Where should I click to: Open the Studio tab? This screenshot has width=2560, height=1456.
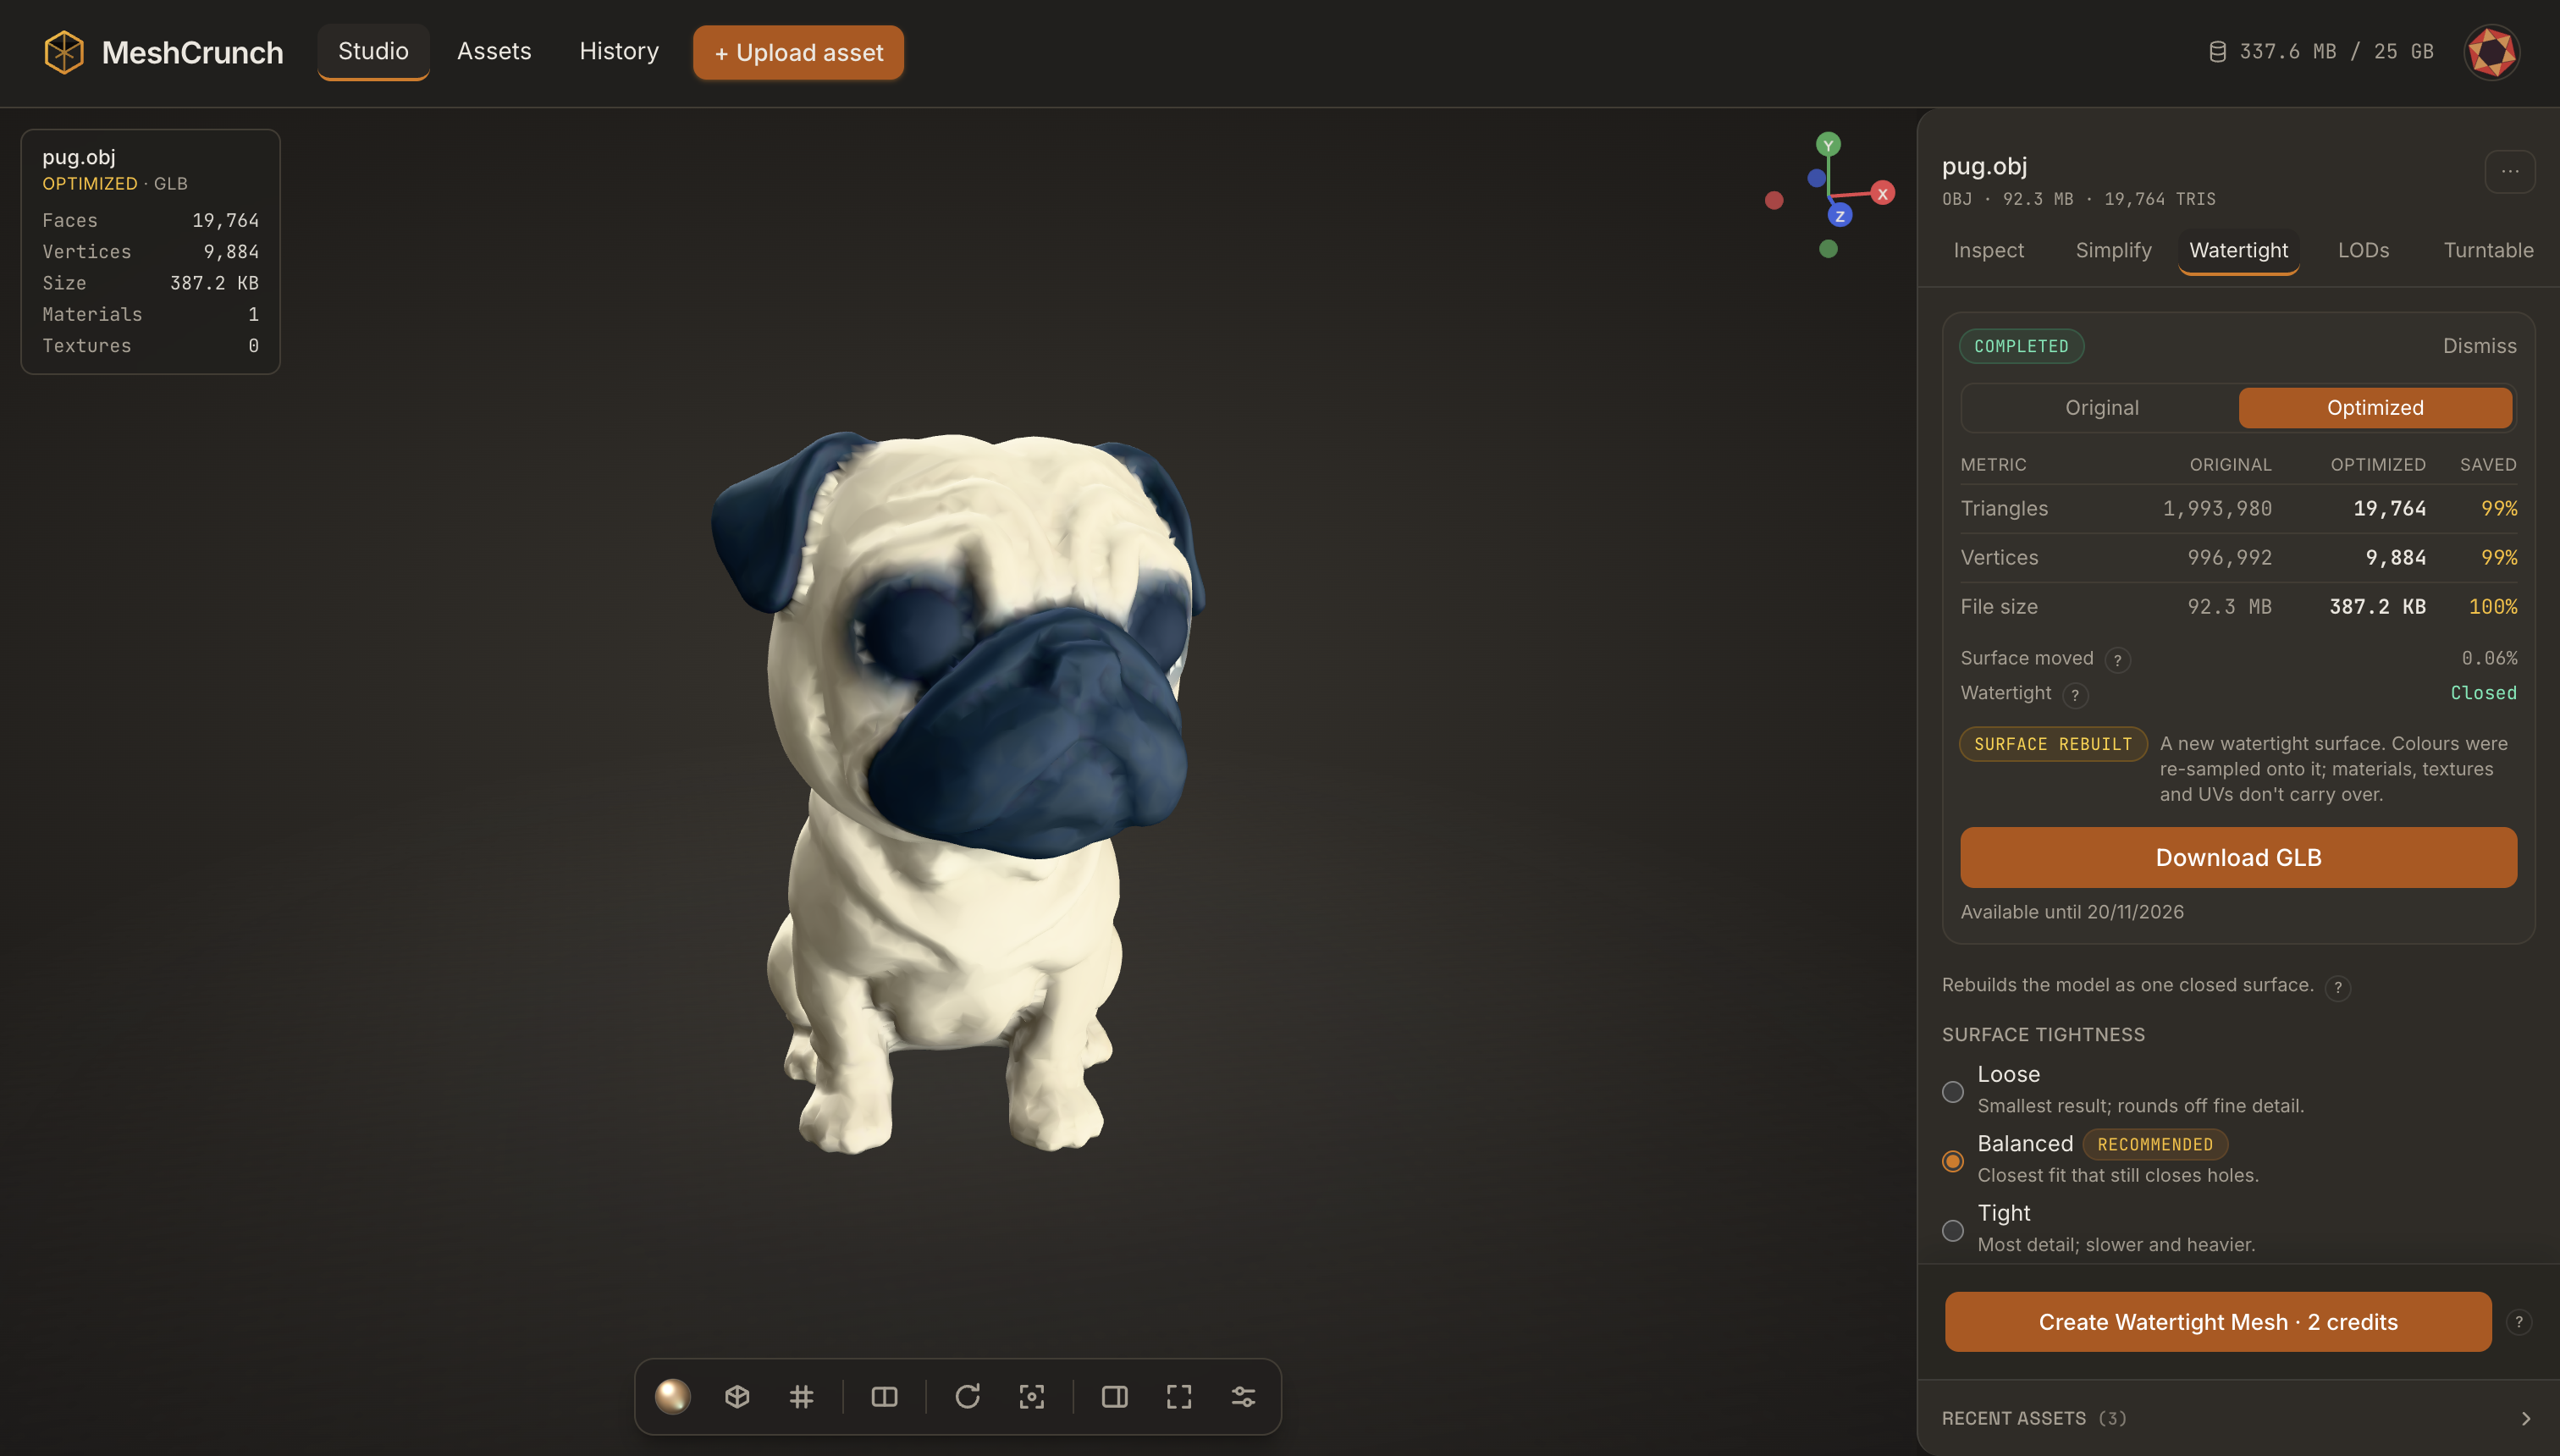[373, 51]
